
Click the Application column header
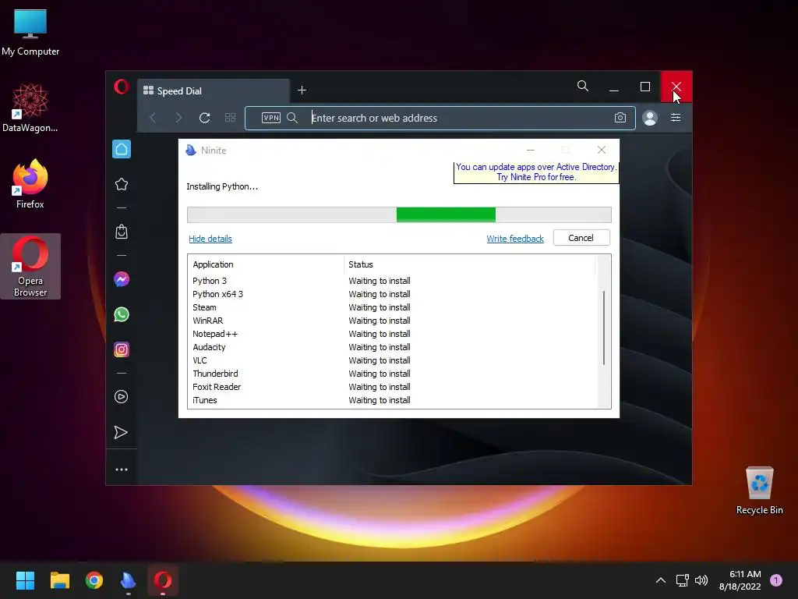click(x=266, y=264)
